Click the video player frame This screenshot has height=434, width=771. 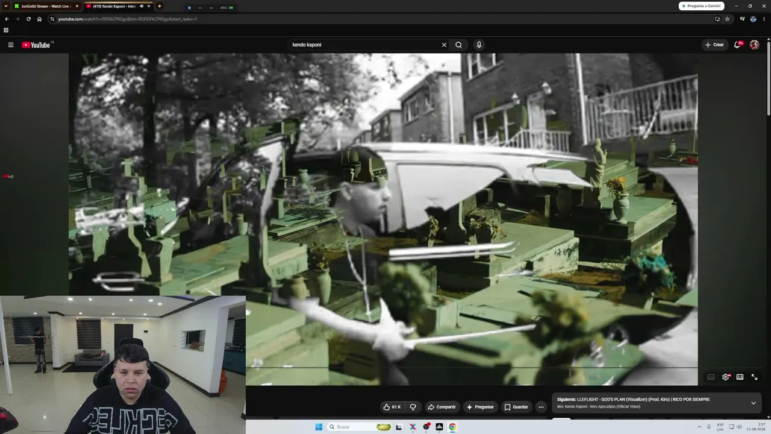[383, 219]
